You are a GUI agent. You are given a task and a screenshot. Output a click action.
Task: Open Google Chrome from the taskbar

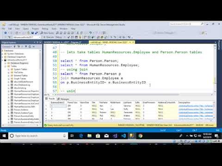140,136
